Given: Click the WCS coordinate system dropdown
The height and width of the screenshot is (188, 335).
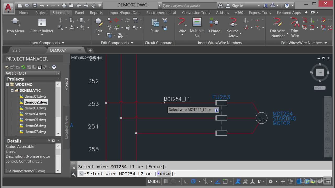Looking at the screenshot, I should (320, 88).
